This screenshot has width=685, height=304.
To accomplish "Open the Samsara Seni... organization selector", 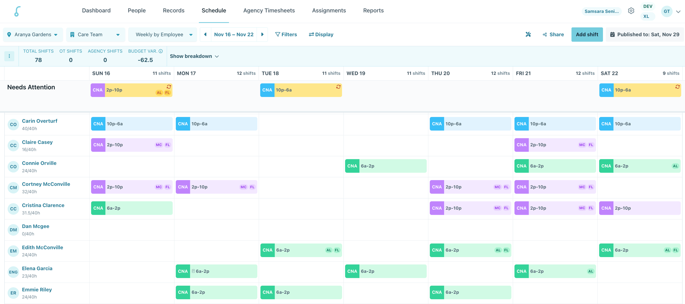I will [x=602, y=11].
